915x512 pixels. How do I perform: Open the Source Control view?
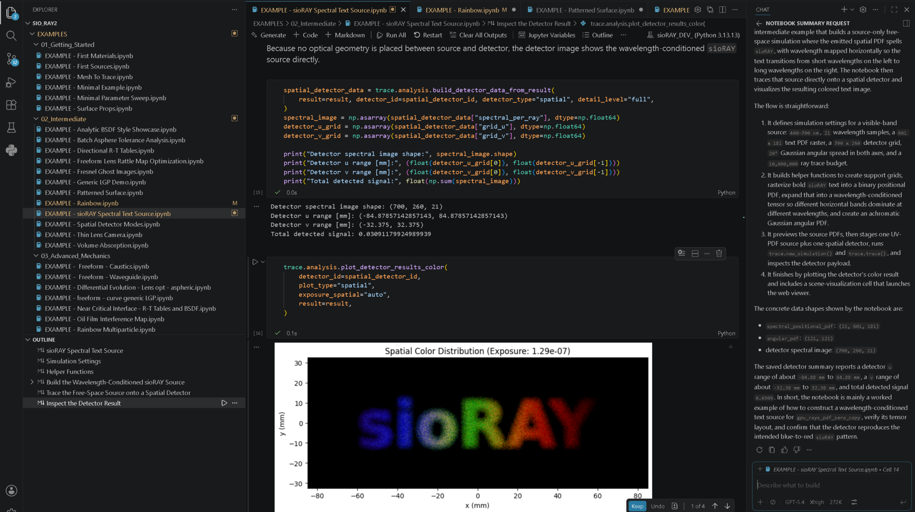tap(11, 59)
